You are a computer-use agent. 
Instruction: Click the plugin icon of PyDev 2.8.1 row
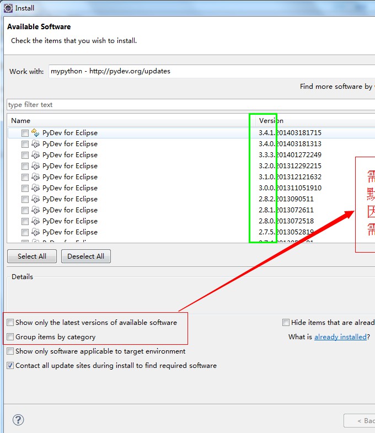point(35,210)
